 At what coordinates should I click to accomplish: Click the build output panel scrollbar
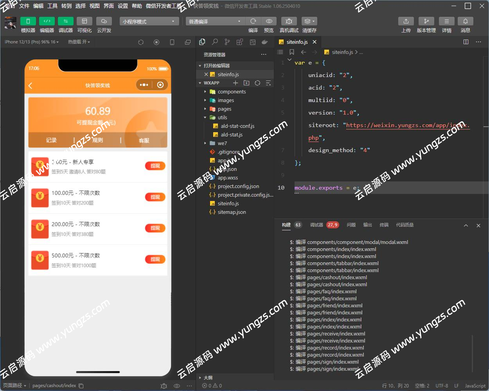(x=473, y=352)
